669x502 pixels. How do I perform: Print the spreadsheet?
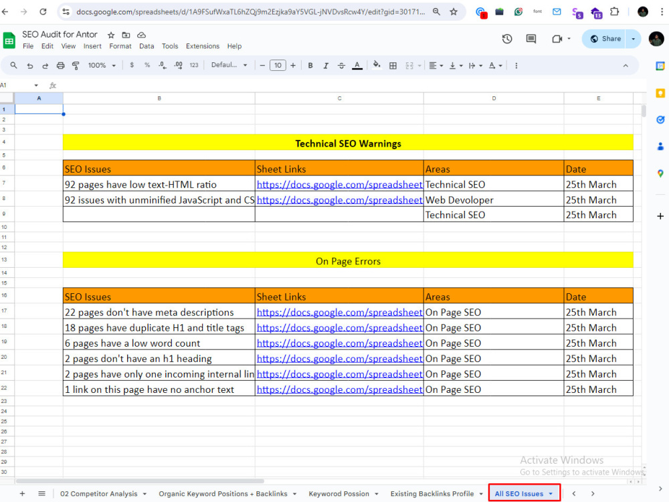pos(60,66)
